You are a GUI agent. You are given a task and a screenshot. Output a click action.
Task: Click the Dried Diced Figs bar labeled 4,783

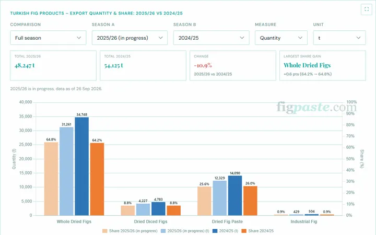[x=158, y=208]
